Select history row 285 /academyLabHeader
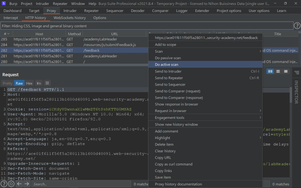Screen dimensions: 301x188 click(x=74, y=39)
